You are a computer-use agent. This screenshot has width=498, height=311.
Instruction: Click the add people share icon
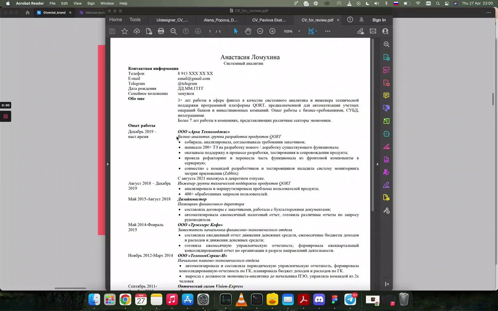(x=386, y=31)
